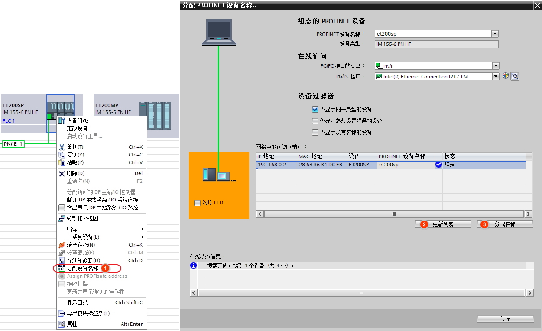This screenshot has height=331, width=542.
Task: Click the PROFINET device name column header
Action: [x=406, y=156]
